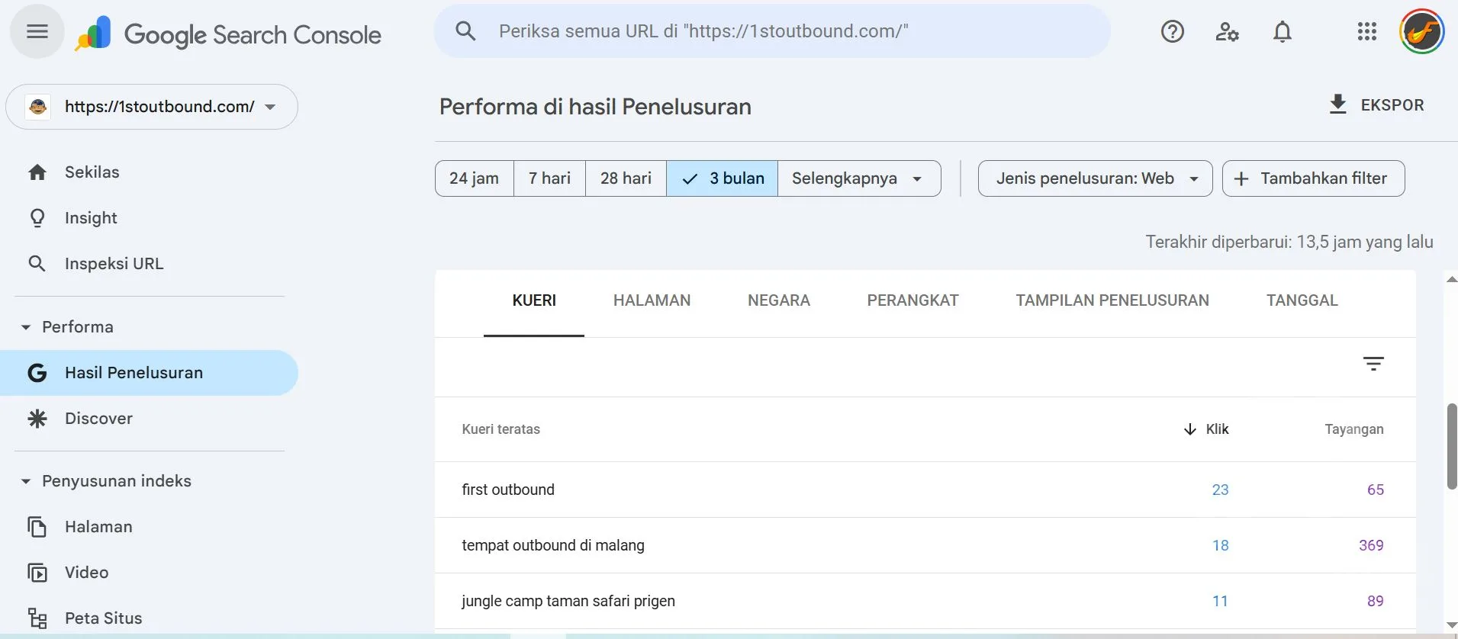The height and width of the screenshot is (639, 1458).
Task: Open the notifications bell
Action: (x=1283, y=32)
